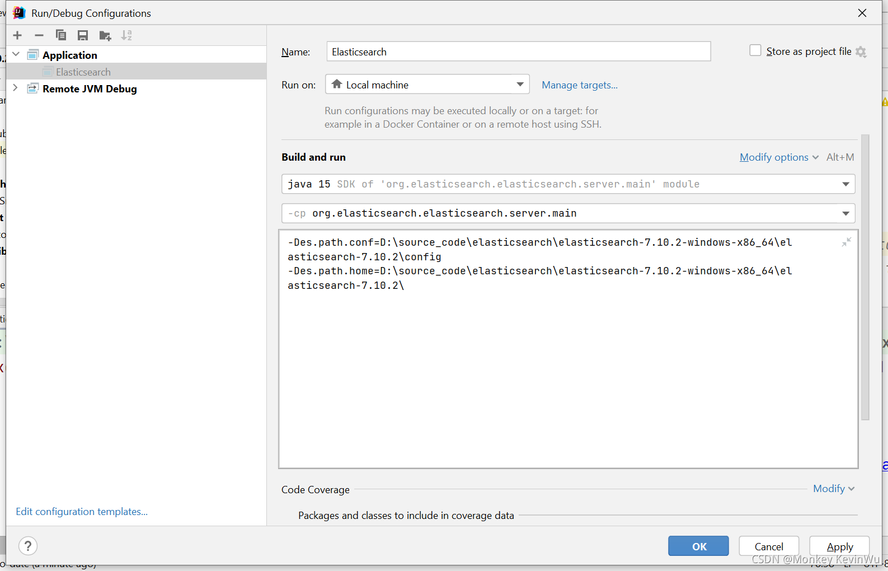Click the Build and run heading

coord(314,157)
